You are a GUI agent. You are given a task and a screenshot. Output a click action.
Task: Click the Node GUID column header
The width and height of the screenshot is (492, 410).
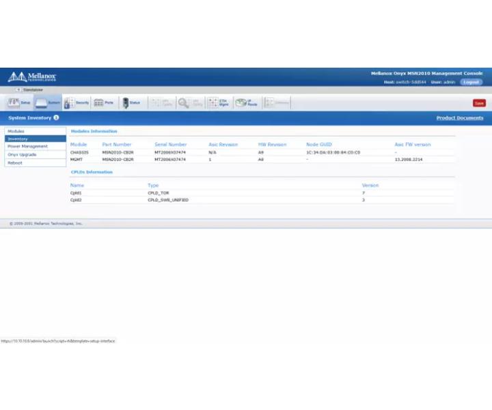(x=319, y=144)
